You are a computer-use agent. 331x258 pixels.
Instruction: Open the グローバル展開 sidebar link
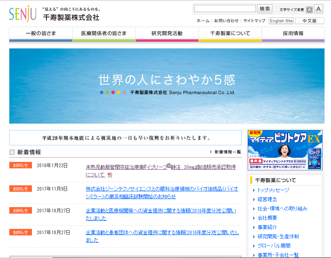[274, 246]
